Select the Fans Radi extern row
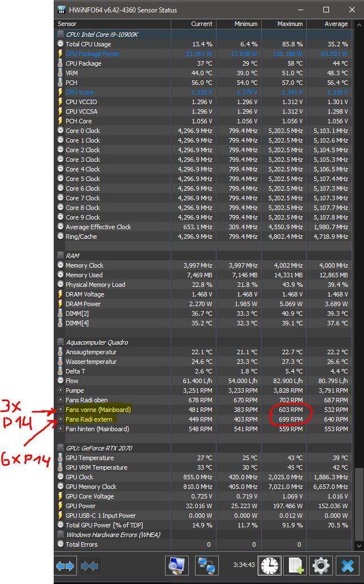This screenshot has height=584, width=364. pyautogui.click(x=203, y=419)
